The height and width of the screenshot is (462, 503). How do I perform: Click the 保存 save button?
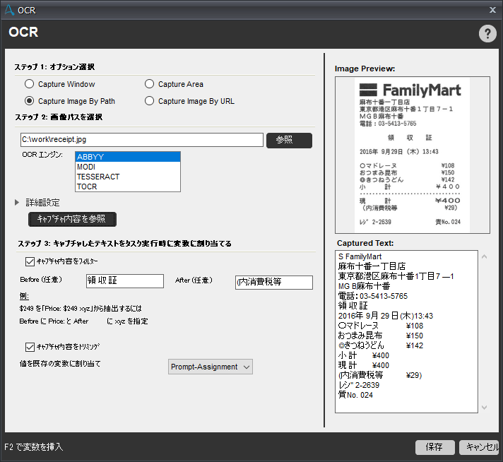click(x=434, y=447)
